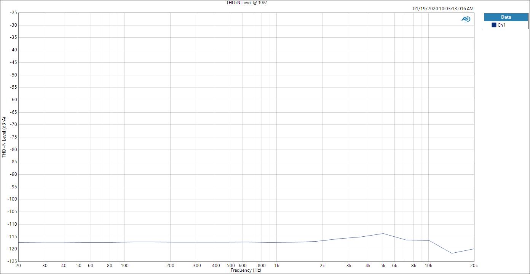Click the -25 label on the vertical axis
The height and width of the screenshot is (274, 530).
coord(13,13)
